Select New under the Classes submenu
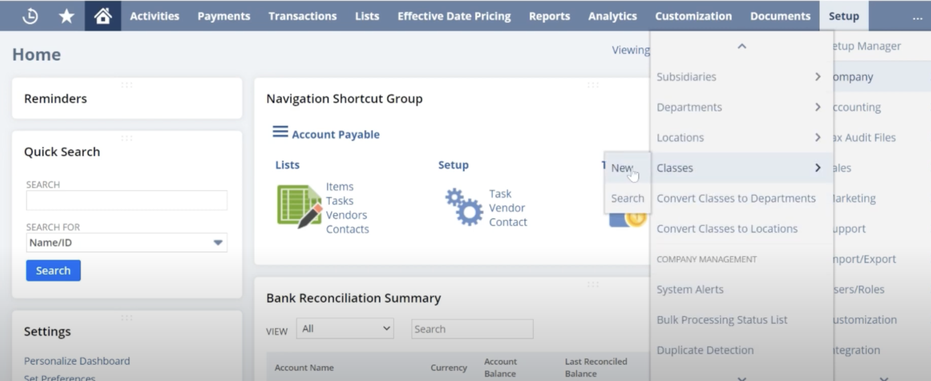This screenshot has width=931, height=381. 621,168
